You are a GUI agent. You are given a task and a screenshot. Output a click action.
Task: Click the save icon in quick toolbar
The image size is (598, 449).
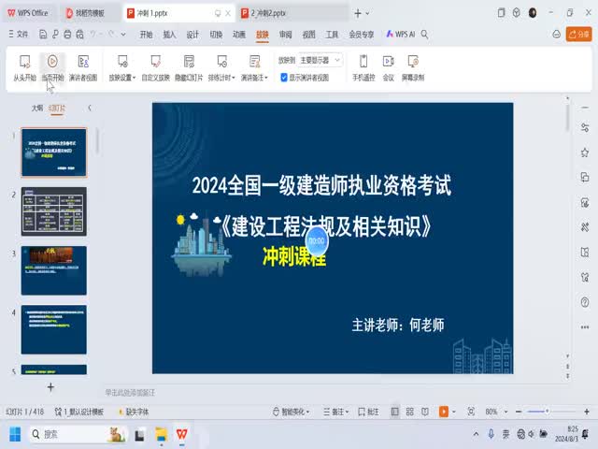[x=43, y=35]
